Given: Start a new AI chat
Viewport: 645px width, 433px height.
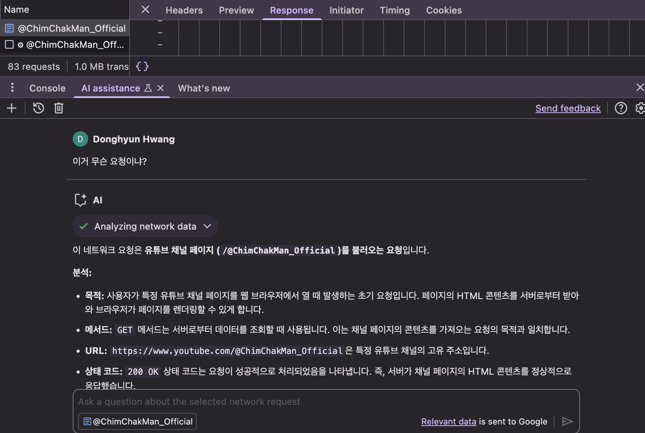Looking at the screenshot, I should pyautogui.click(x=12, y=108).
